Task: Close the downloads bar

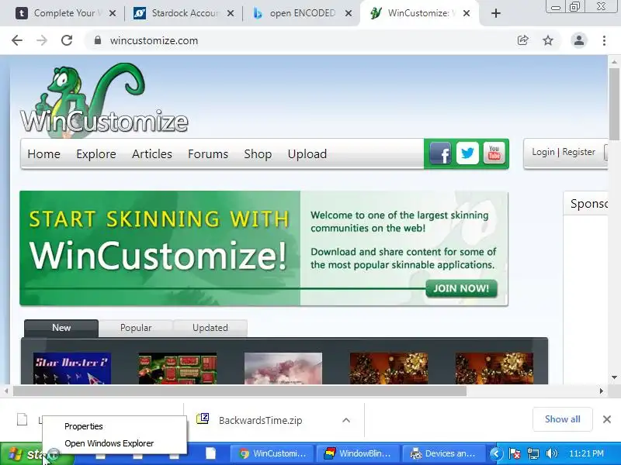Action: point(607,419)
